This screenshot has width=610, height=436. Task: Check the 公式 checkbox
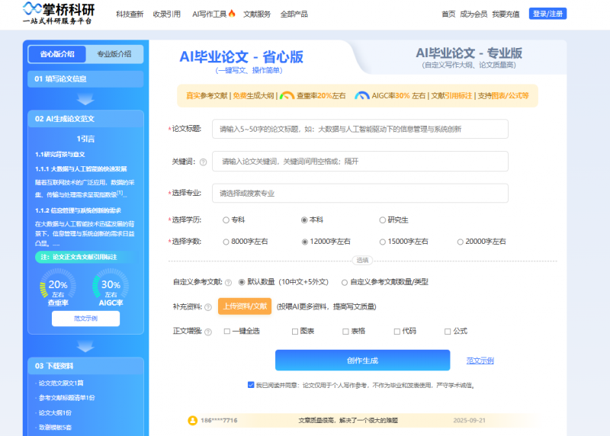[448, 332]
